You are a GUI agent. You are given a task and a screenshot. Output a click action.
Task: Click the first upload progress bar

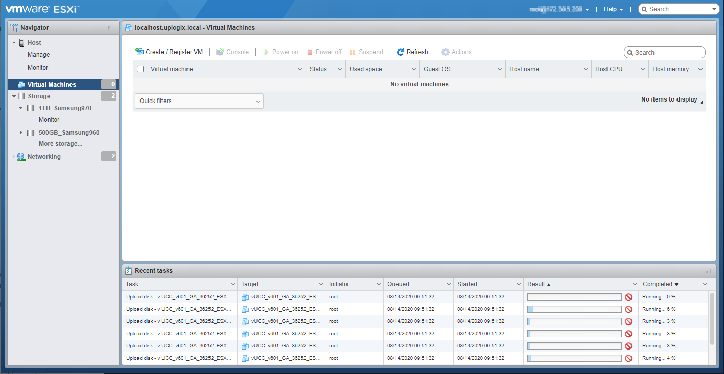click(x=574, y=297)
